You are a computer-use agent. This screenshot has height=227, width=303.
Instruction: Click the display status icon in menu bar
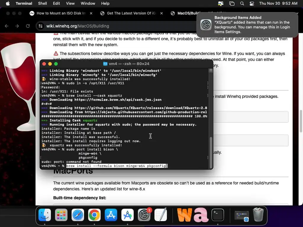(x=221, y=4)
